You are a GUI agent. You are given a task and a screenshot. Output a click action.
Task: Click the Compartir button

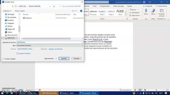(x=148, y=6)
